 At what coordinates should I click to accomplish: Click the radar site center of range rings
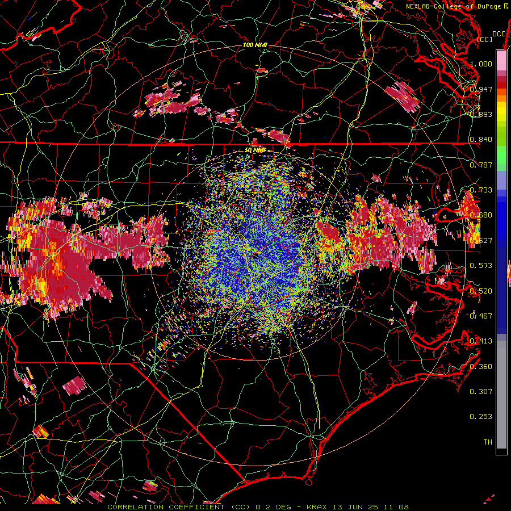255,256
